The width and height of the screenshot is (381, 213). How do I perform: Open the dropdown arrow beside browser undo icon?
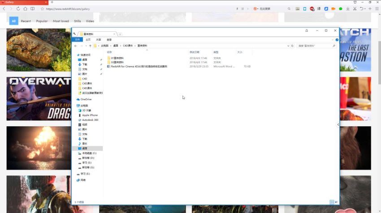[365, 9]
